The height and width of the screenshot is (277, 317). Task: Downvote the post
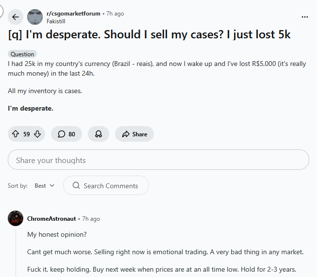pos(37,134)
